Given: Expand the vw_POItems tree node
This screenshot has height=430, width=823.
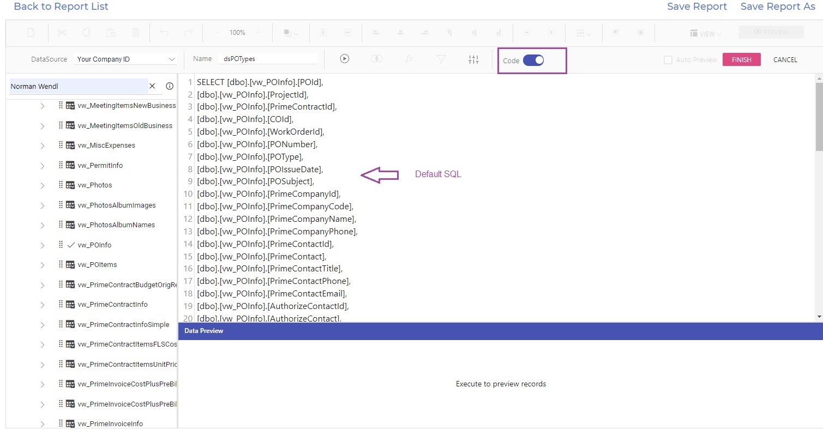Looking at the screenshot, I should tap(43, 265).
